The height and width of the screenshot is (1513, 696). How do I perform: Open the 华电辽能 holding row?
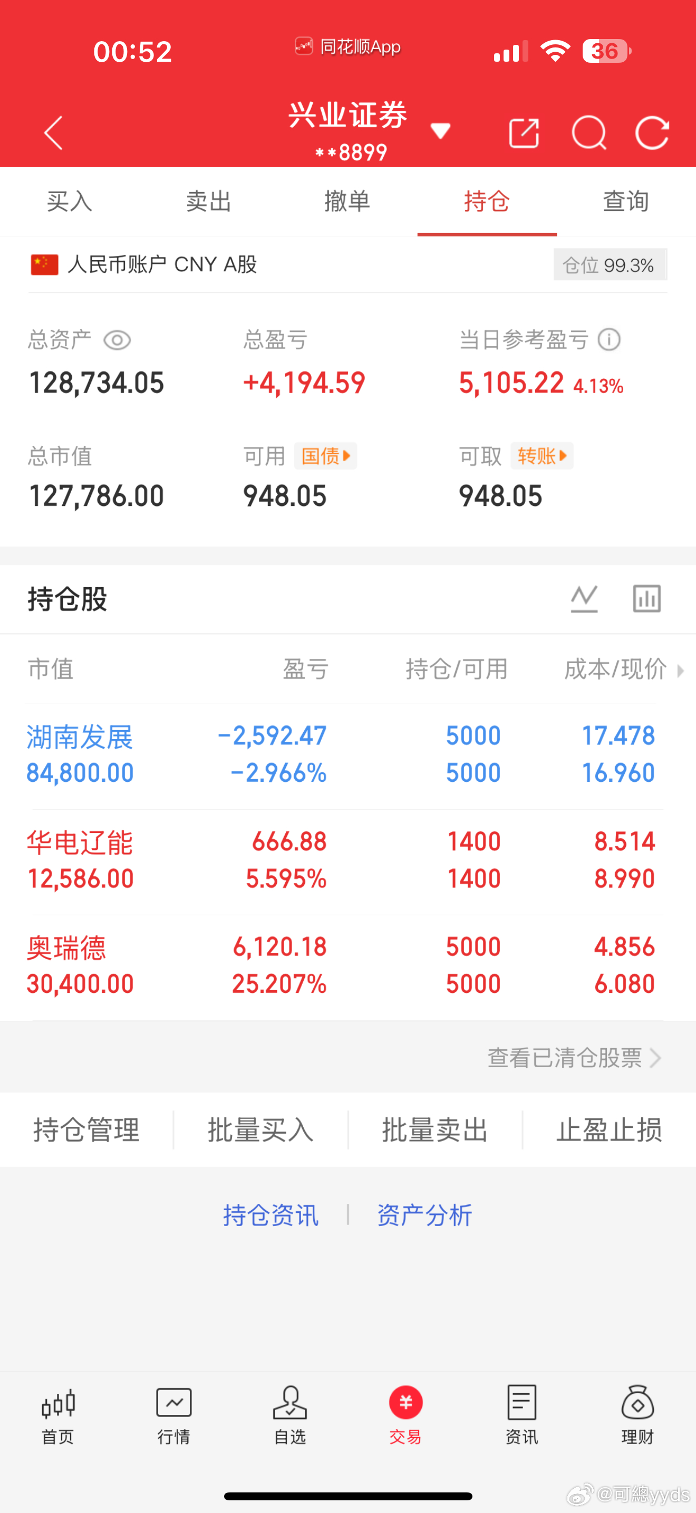[x=347, y=861]
